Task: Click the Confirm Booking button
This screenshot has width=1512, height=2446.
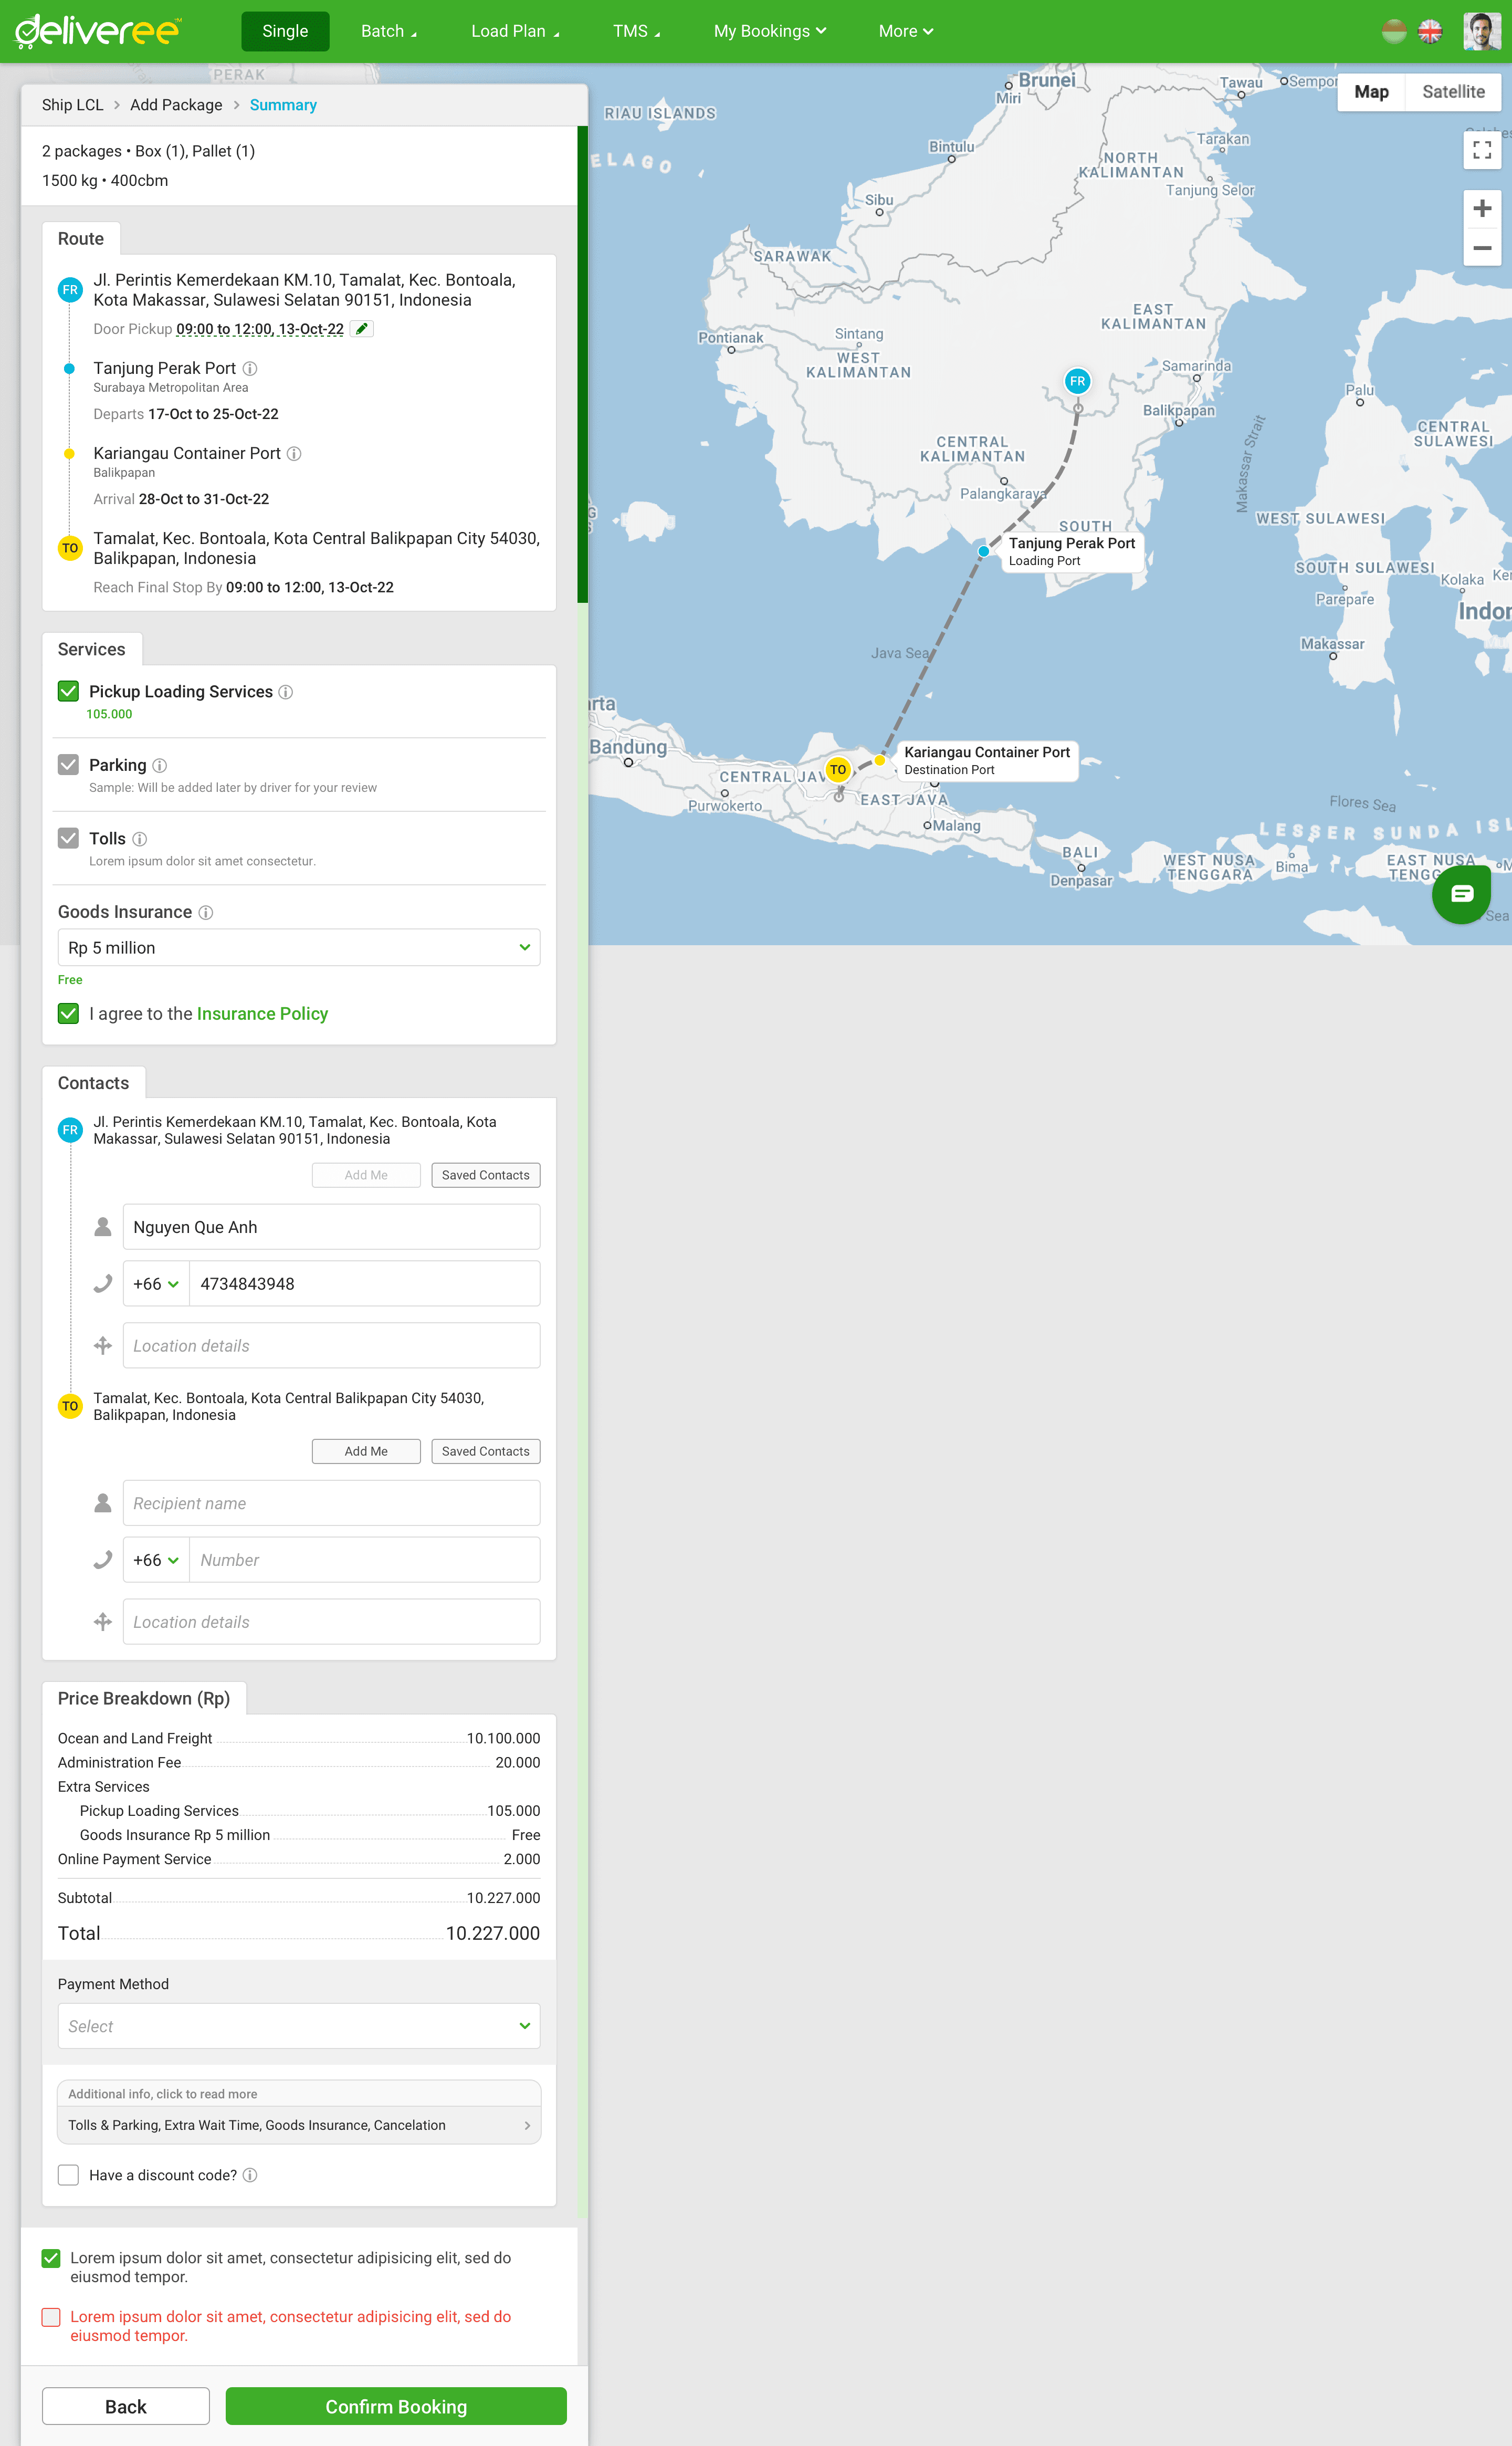Action: click(x=396, y=2406)
